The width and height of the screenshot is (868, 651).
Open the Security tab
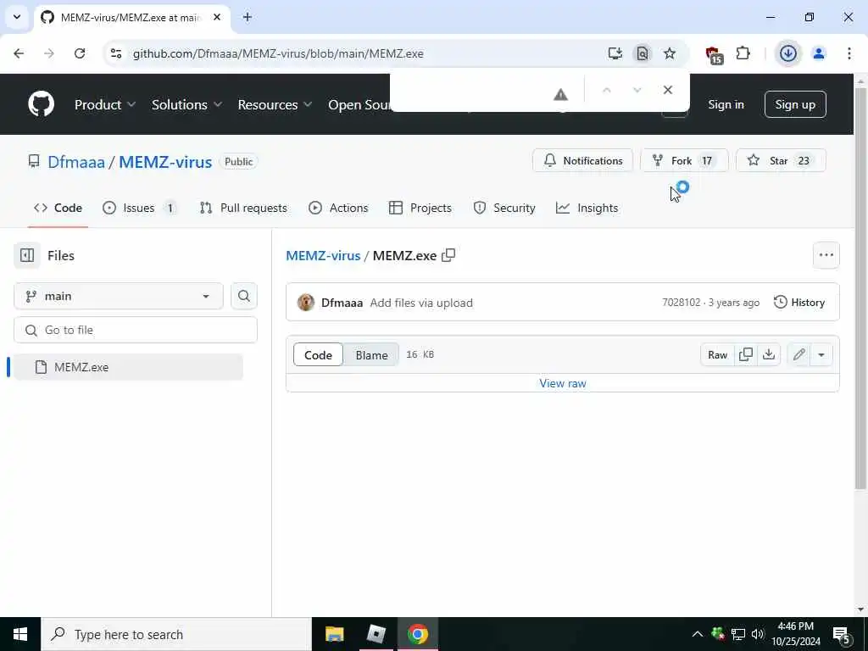tap(504, 209)
